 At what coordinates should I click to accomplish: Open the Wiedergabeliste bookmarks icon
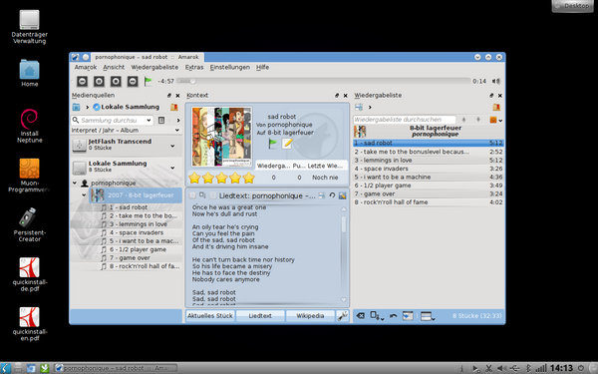pyautogui.click(x=496, y=108)
